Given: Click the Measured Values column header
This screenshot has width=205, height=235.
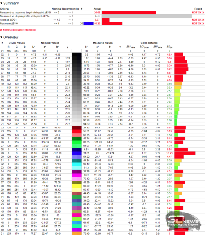Looking at the screenshot, I should 102,43.
